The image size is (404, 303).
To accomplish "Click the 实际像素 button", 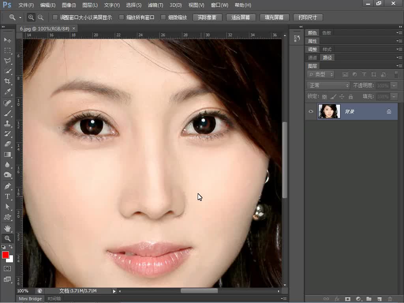I will click(x=207, y=18).
